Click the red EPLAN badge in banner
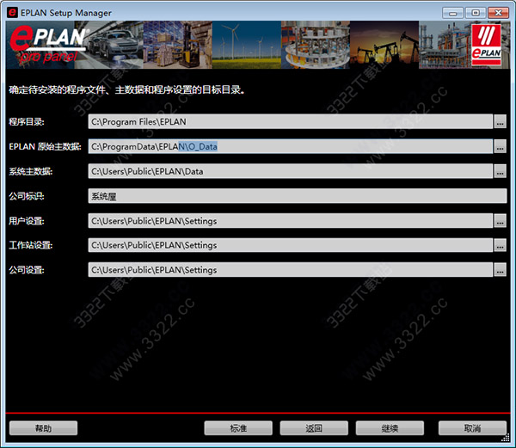516x448 pixels. [487, 45]
